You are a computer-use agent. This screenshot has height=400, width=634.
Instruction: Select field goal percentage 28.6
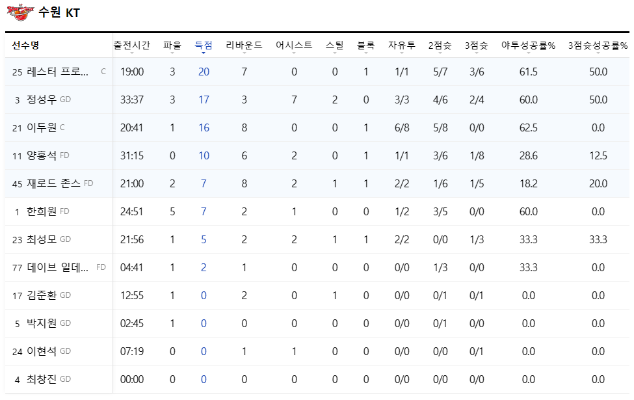pyautogui.click(x=529, y=155)
